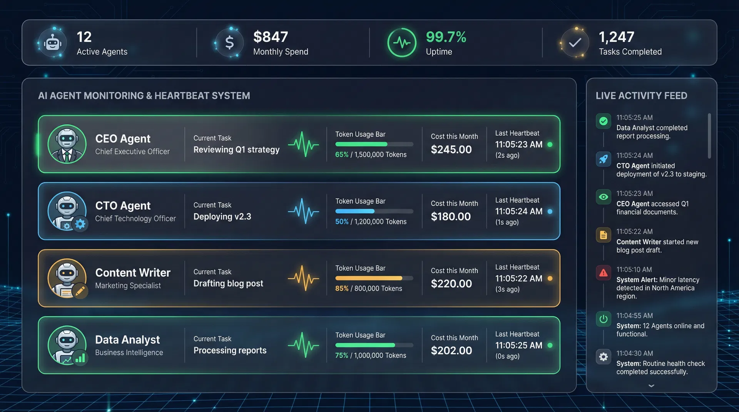Click the robot icon beside Active Agents
739x412 pixels.
pos(52,42)
